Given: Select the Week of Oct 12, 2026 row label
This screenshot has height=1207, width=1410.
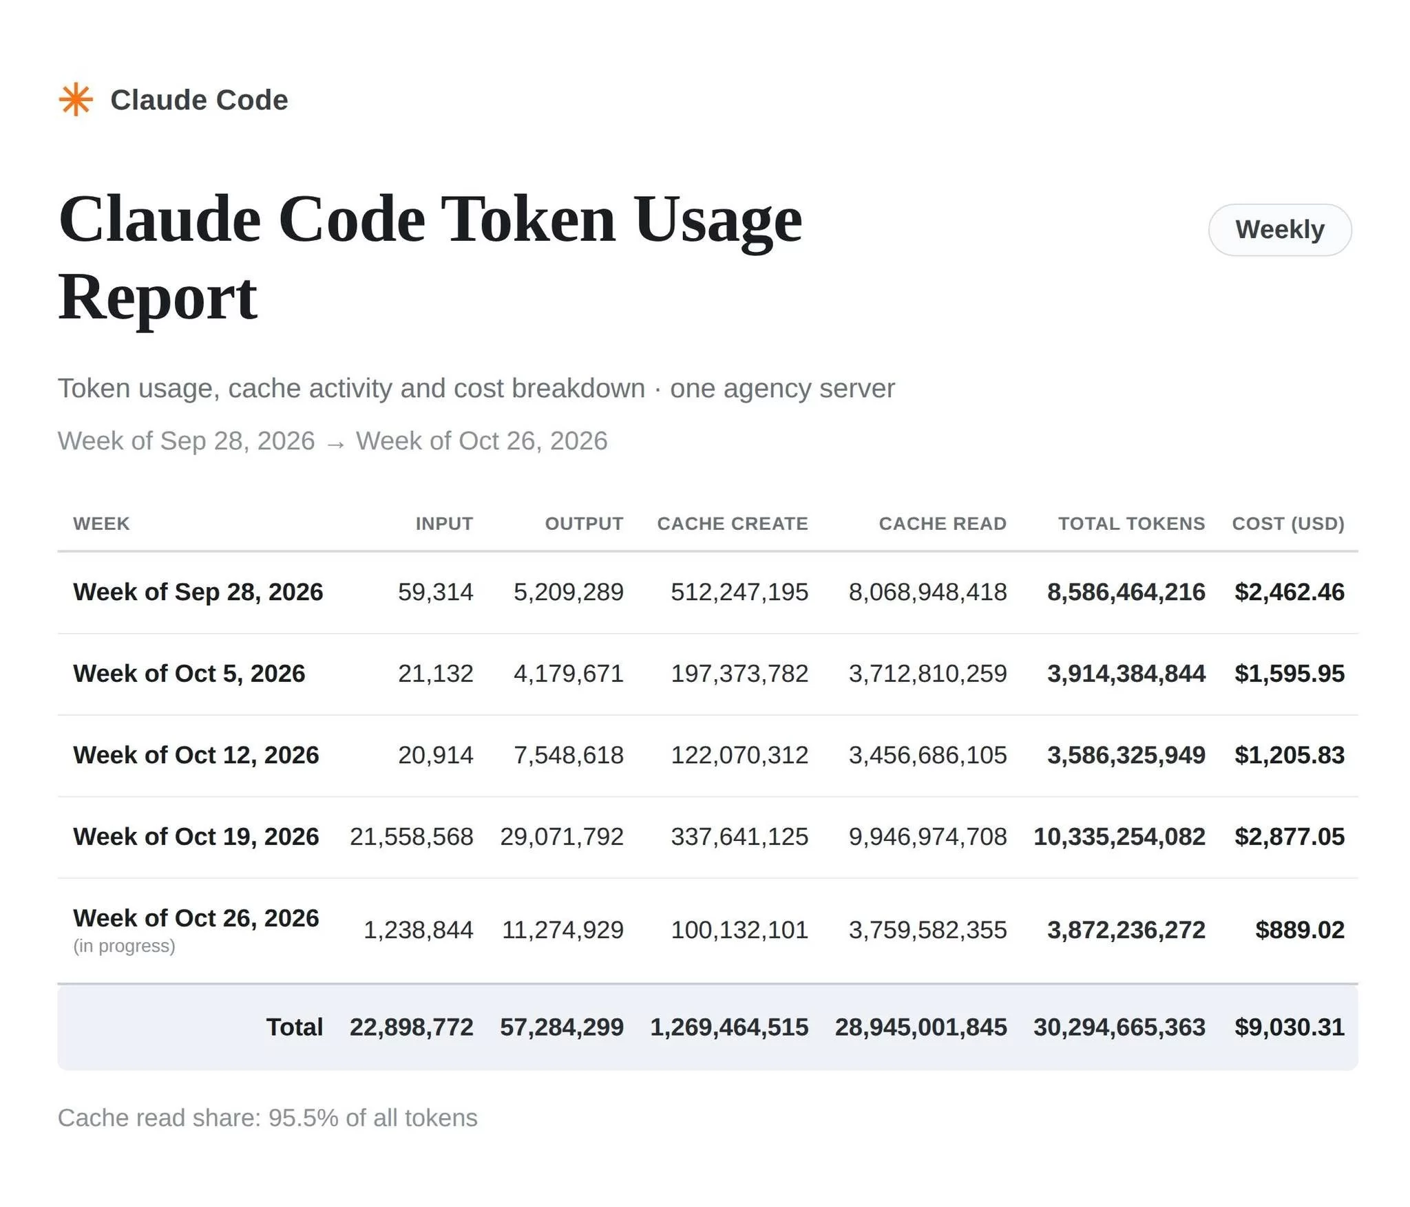Looking at the screenshot, I should (x=196, y=755).
